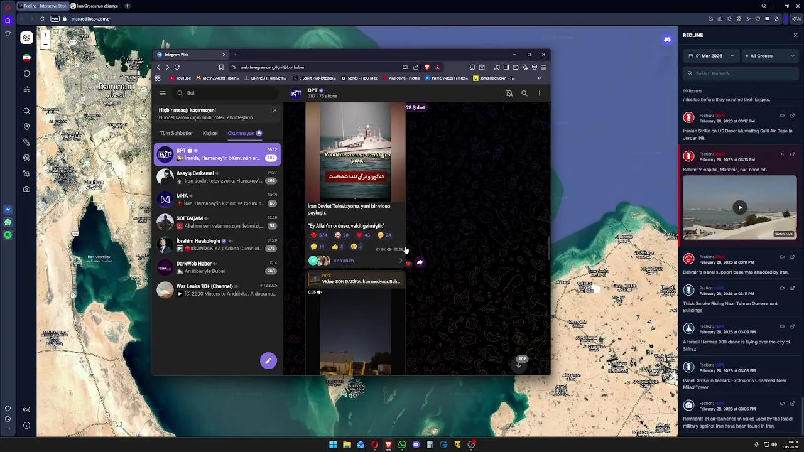Select the pen draw tool in Redline sidebar
Screen dimensions: 804x452
pos(26,173)
